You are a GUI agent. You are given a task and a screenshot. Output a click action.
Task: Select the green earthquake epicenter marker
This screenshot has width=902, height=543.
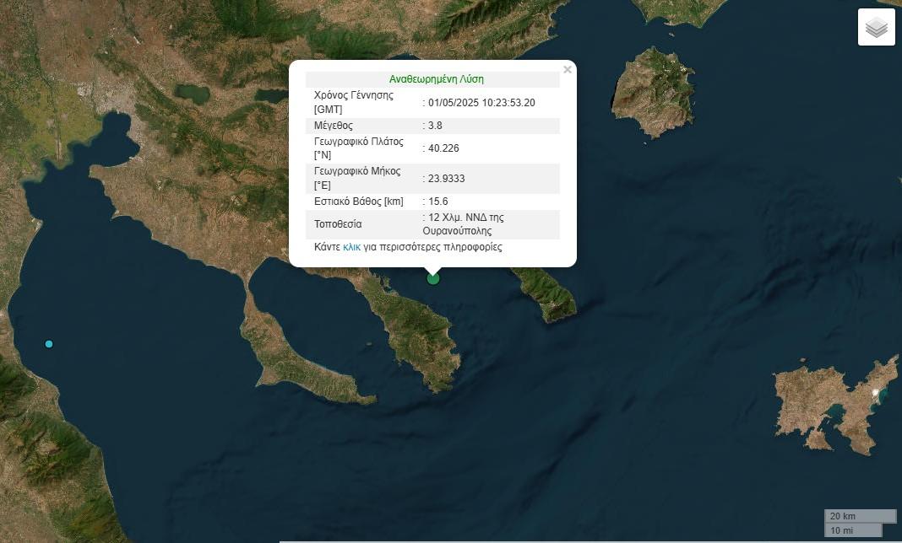(x=433, y=278)
